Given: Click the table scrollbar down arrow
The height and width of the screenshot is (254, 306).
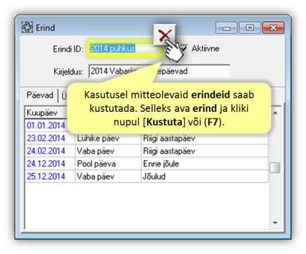Looking at the screenshot, I should click(275, 223).
